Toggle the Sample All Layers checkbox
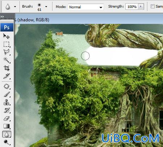Viewport: 163px width, 147px height. click(x=152, y=6)
